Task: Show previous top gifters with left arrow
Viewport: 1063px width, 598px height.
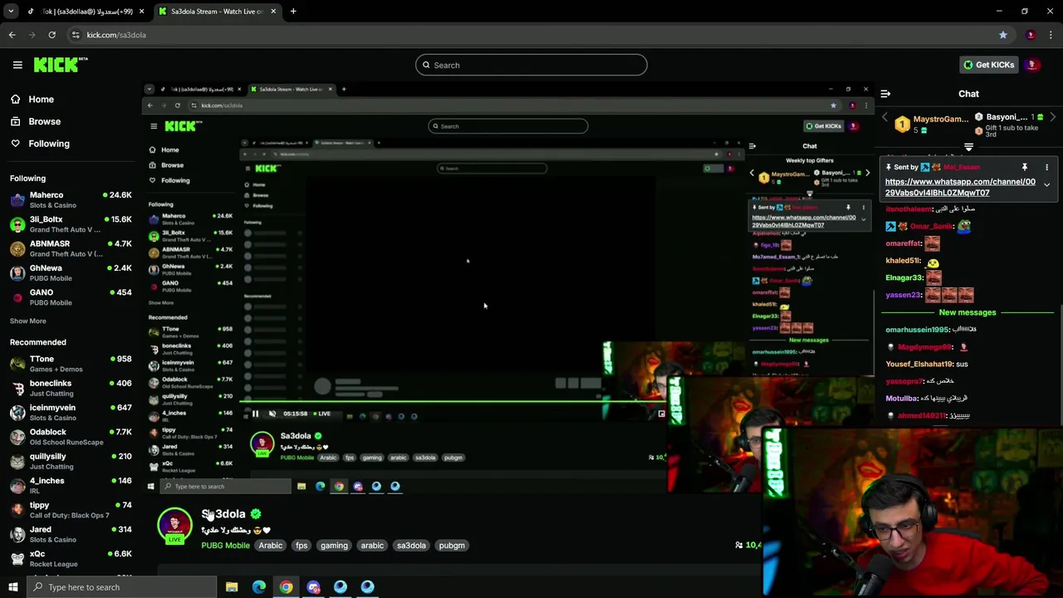Action: [884, 118]
